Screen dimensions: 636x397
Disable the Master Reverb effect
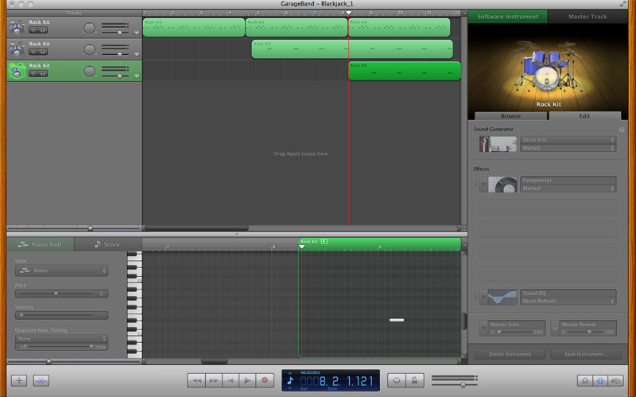[554, 328]
